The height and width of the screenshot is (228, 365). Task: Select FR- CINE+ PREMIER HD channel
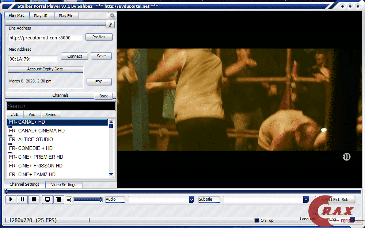[36, 157]
